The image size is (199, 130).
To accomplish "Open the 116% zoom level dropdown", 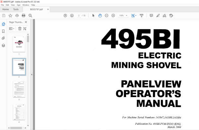I will (123, 16).
